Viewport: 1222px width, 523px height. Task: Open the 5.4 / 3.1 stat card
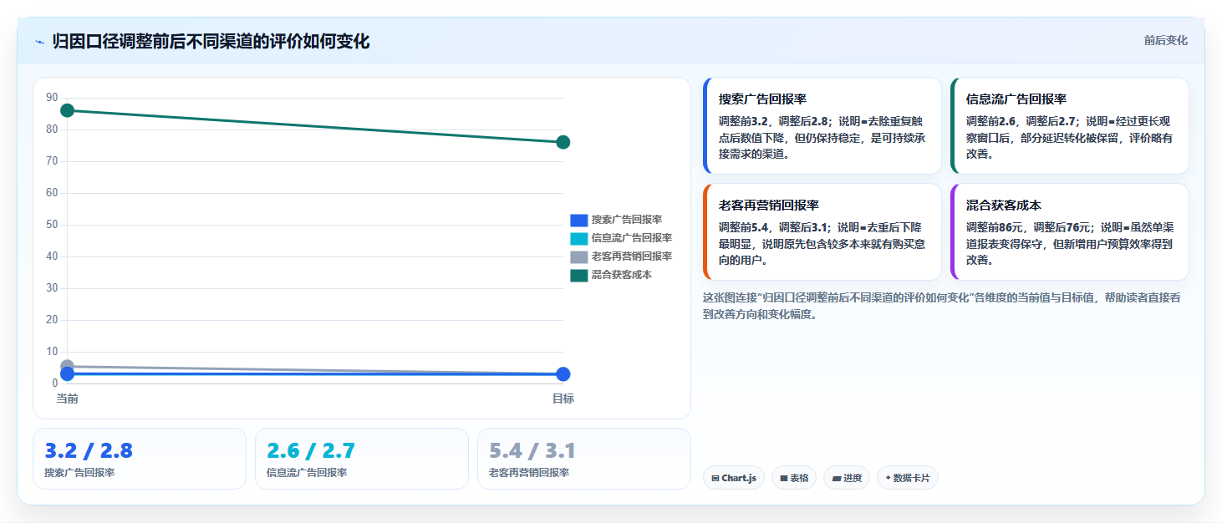[584, 459]
